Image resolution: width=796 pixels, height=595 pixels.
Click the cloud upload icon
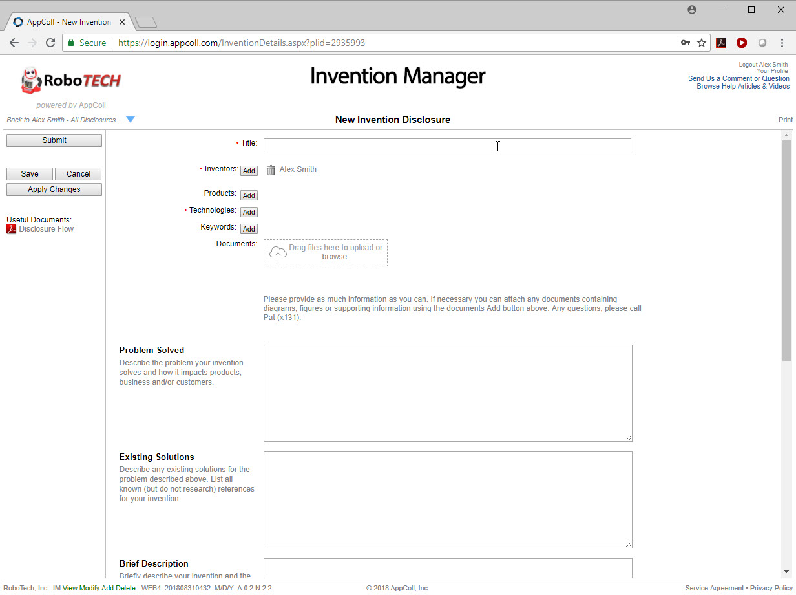[x=278, y=253]
